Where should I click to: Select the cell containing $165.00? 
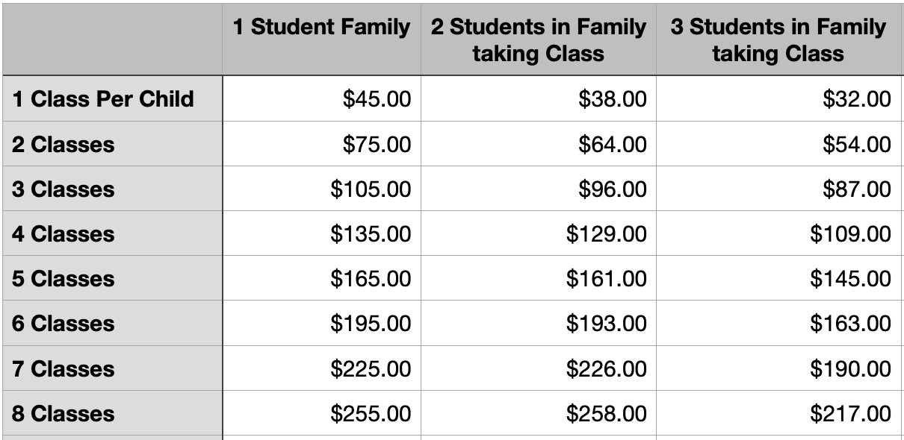point(321,278)
